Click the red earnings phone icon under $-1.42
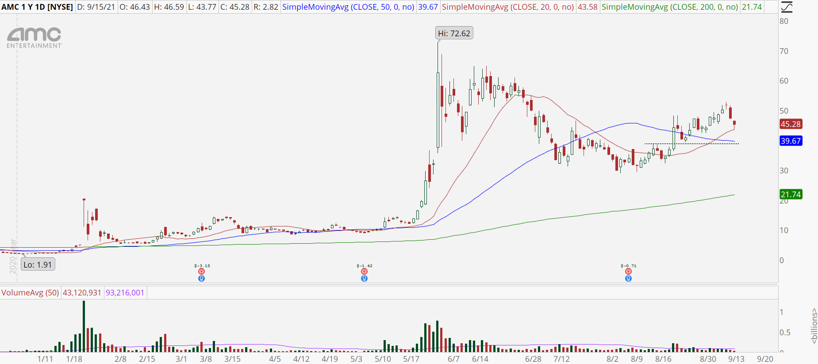The height and width of the screenshot is (364, 818). [364, 272]
